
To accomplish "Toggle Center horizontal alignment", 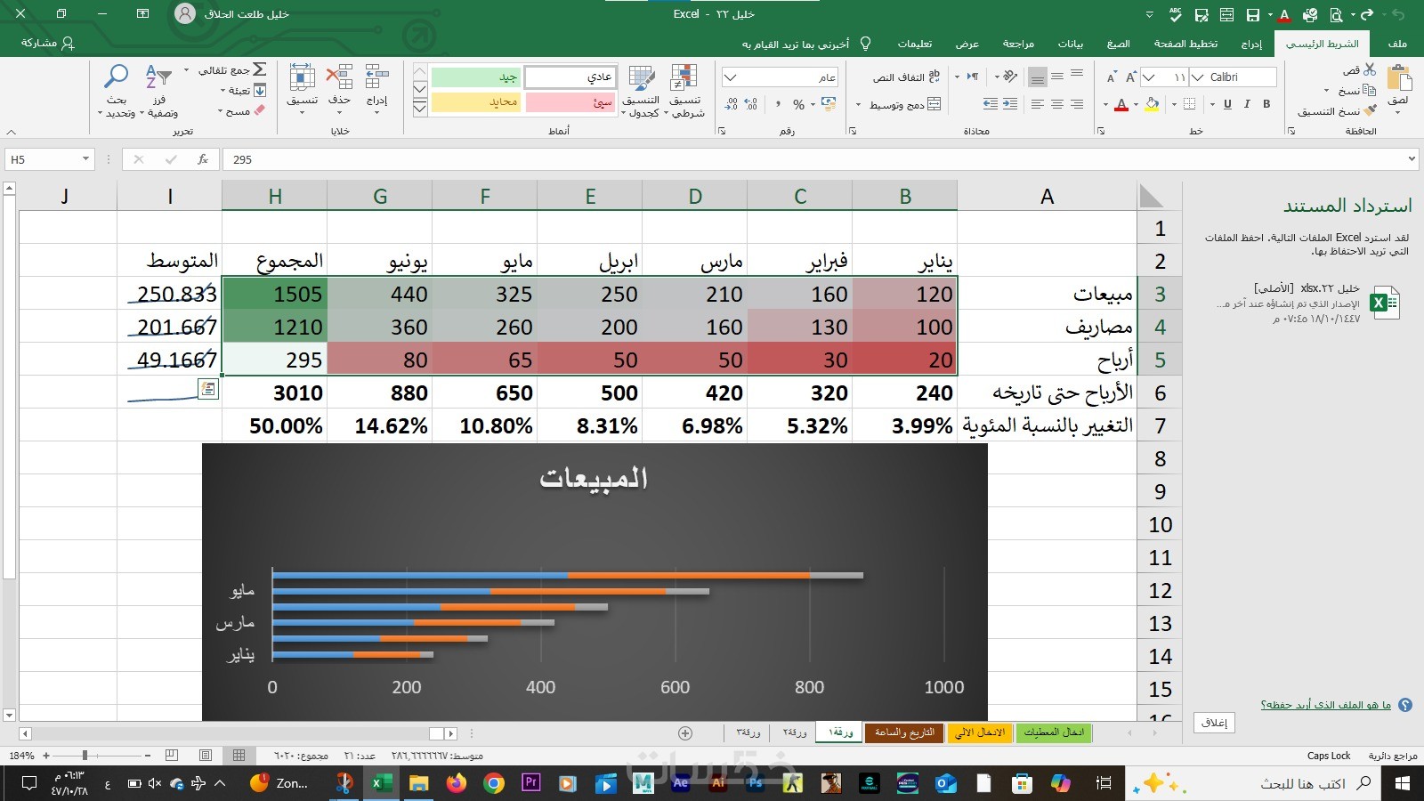I will pos(1057,104).
